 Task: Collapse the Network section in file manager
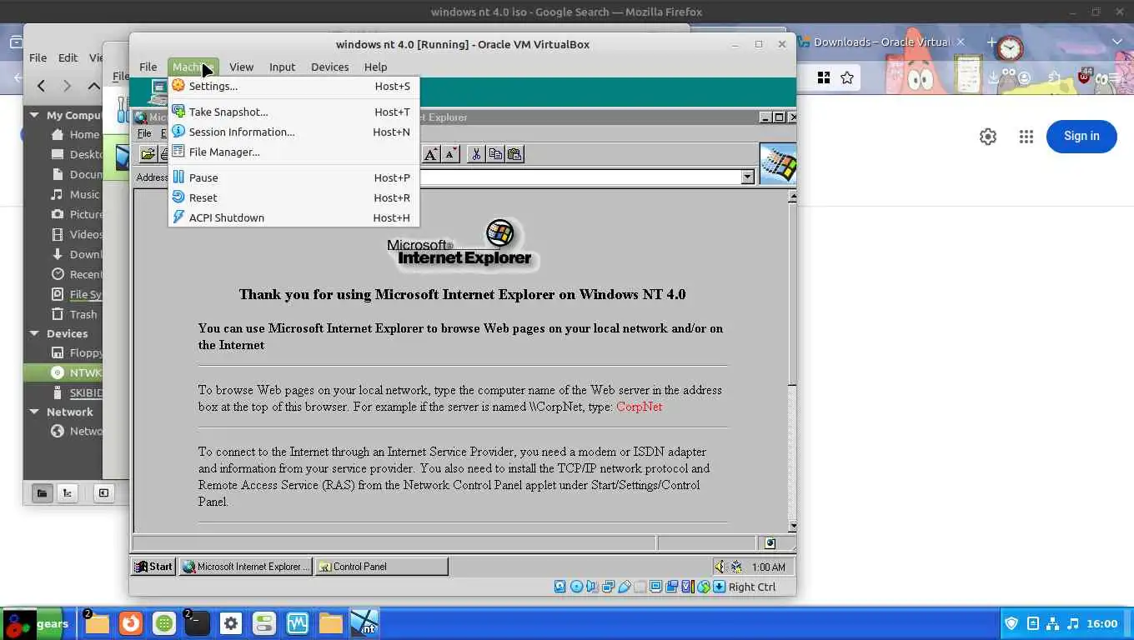point(34,412)
